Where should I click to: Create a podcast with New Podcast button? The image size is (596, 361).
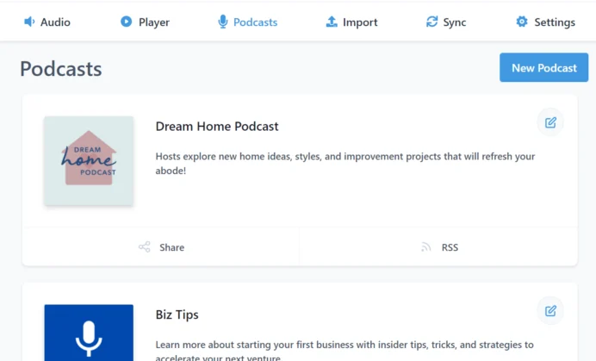coord(543,67)
